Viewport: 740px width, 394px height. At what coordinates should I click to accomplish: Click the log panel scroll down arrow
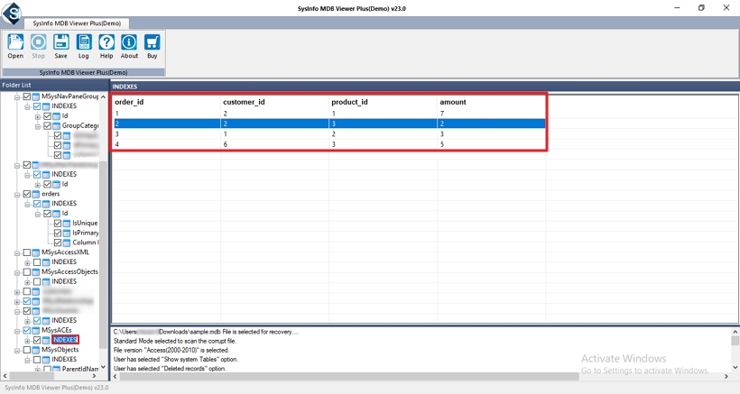[x=735, y=367]
